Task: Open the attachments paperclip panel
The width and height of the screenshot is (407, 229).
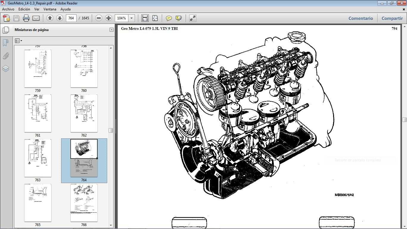Action: (6, 56)
